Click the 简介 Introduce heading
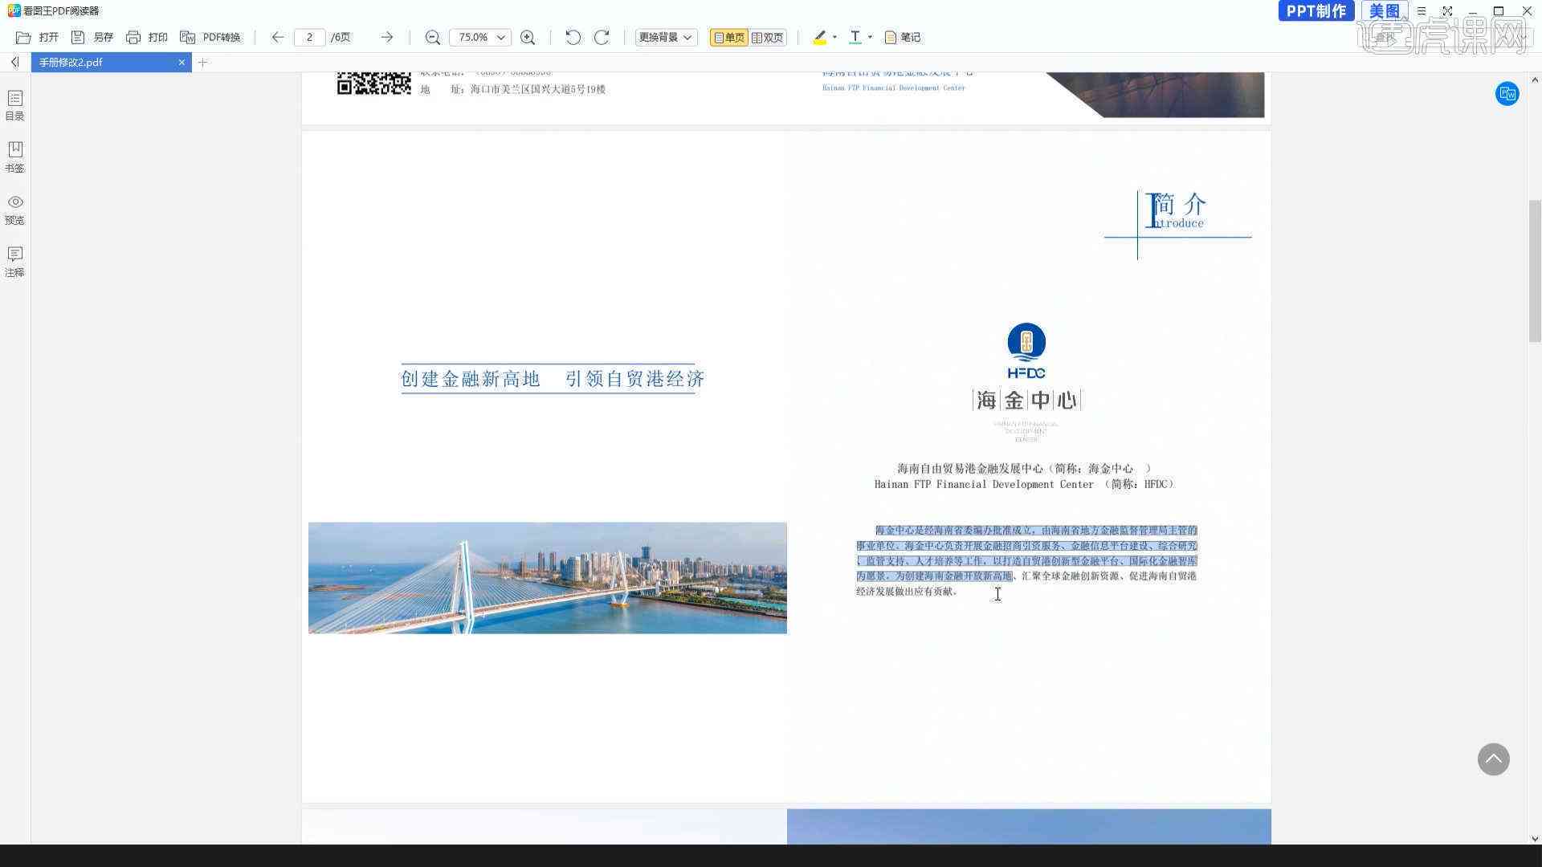Viewport: 1542px width, 867px height. pos(1179,211)
